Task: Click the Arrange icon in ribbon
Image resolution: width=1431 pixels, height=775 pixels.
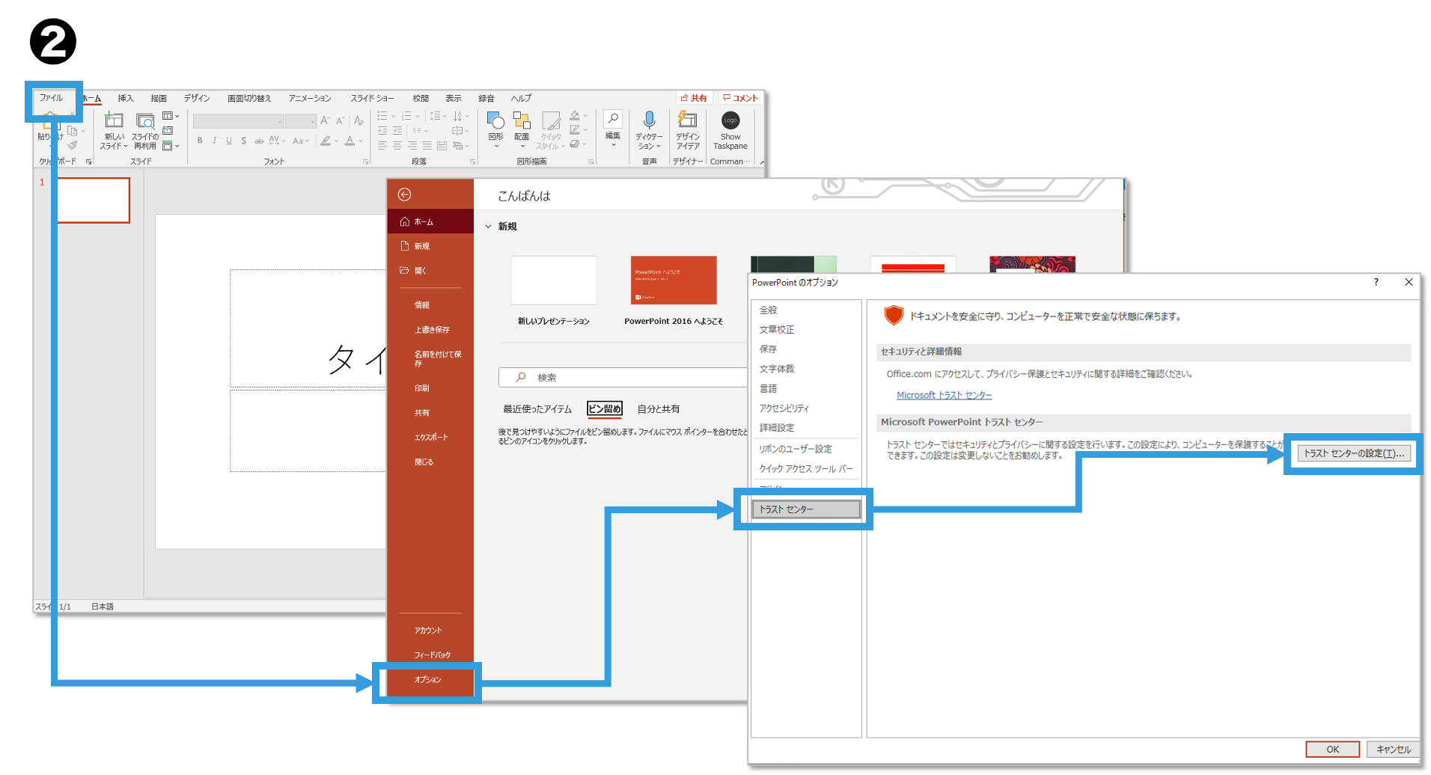Action: coord(522,120)
